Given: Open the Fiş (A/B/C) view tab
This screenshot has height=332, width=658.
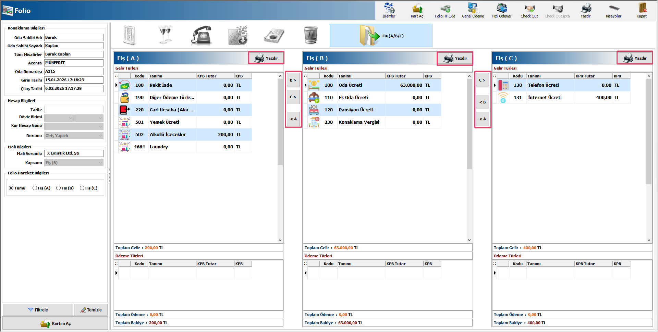Looking at the screenshot, I should tap(381, 36).
